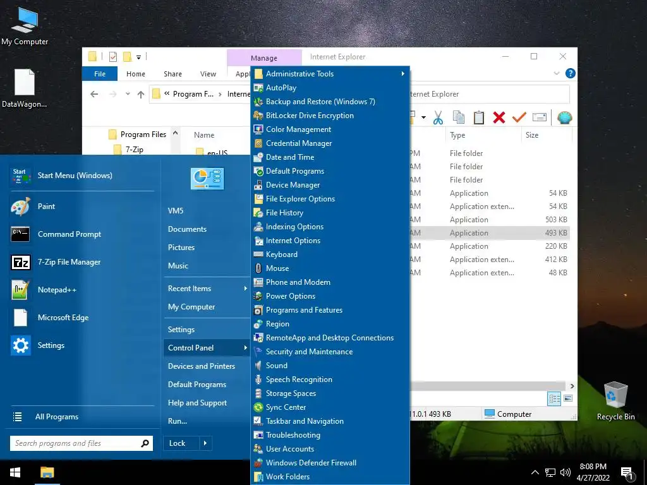The height and width of the screenshot is (485, 647).
Task: Go up one folder level in Explorer
Action: click(x=141, y=94)
